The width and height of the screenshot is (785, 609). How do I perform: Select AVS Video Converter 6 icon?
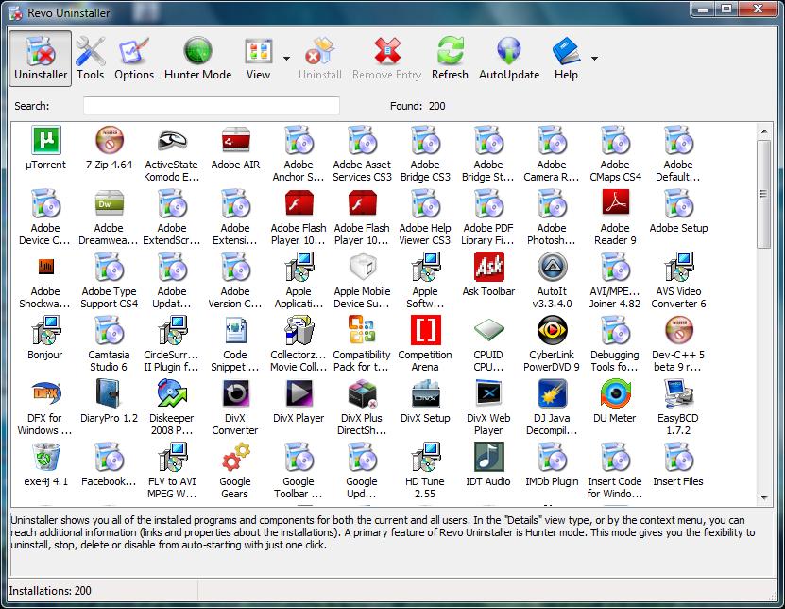pos(678,268)
